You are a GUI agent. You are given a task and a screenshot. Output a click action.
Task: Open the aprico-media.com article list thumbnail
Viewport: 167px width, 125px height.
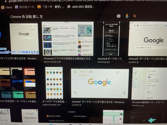tap(68, 39)
